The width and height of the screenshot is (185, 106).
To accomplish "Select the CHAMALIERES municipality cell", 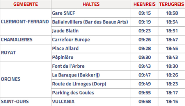I will pos(26,40).
